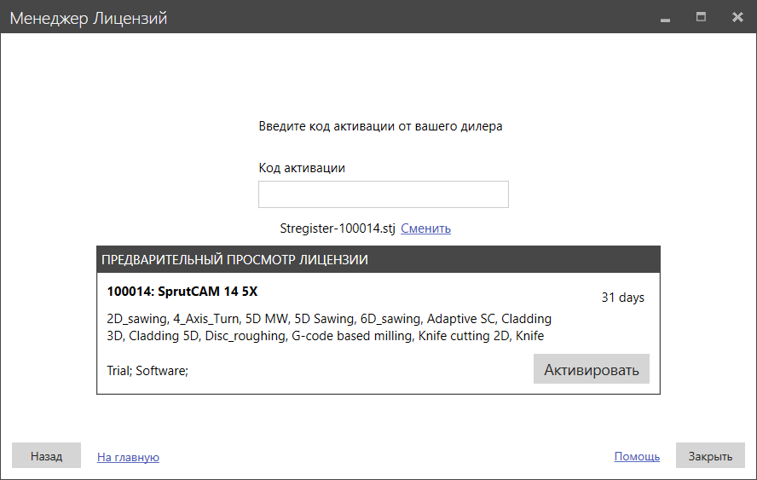Click the Код активации field label
The image size is (757, 480).
click(302, 168)
